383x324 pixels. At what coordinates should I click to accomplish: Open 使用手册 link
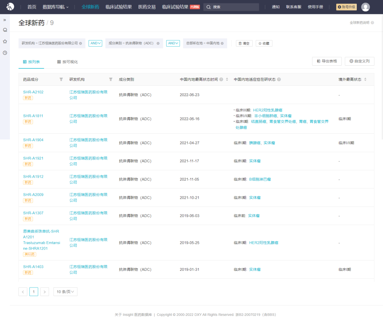(x=315, y=7)
